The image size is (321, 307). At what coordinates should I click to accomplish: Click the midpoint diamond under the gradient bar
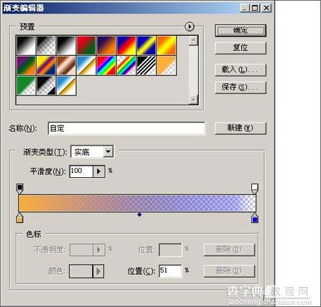pyautogui.click(x=139, y=214)
